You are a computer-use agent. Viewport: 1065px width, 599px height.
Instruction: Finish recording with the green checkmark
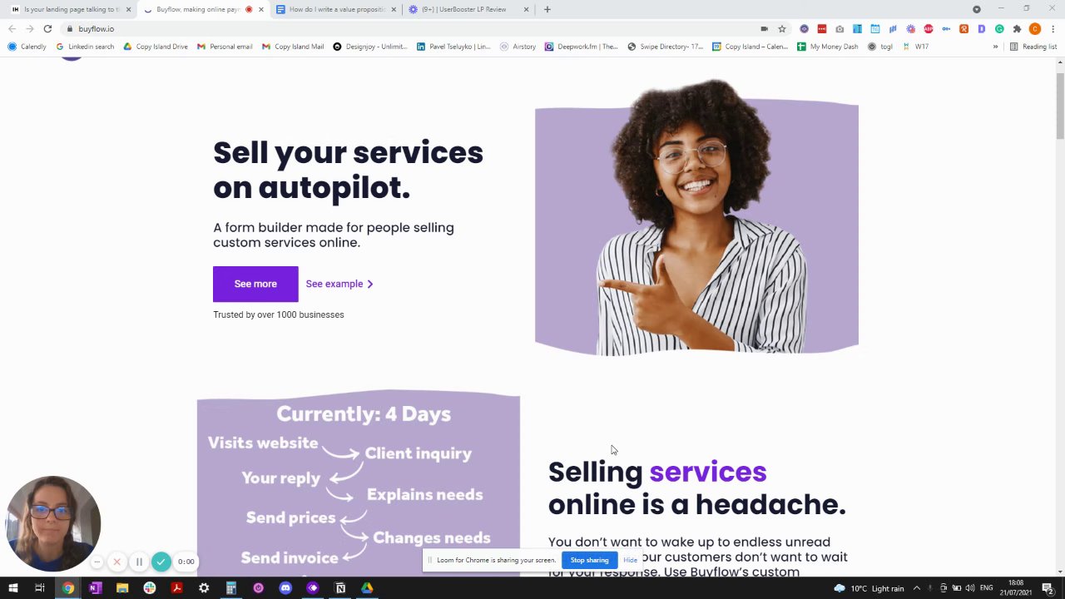tap(161, 562)
